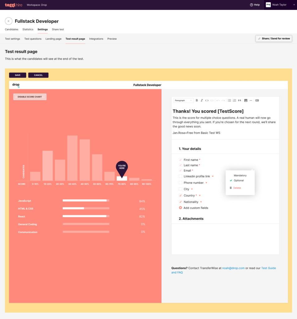Open the Paragraph style dropdown
Image resolution: width=297 pixels, height=319 pixels.
coord(183,100)
